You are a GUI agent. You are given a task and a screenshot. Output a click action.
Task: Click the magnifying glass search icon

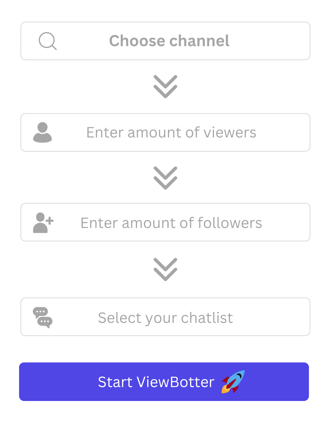(48, 41)
